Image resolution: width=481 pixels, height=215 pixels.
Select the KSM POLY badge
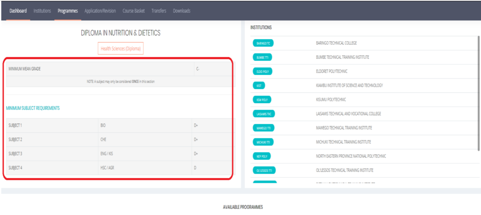click(x=262, y=100)
